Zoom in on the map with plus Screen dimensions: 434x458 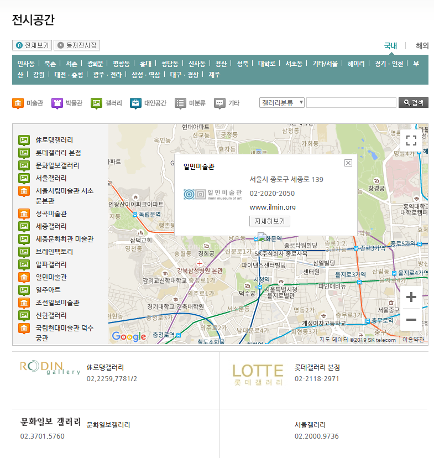click(x=411, y=297)
